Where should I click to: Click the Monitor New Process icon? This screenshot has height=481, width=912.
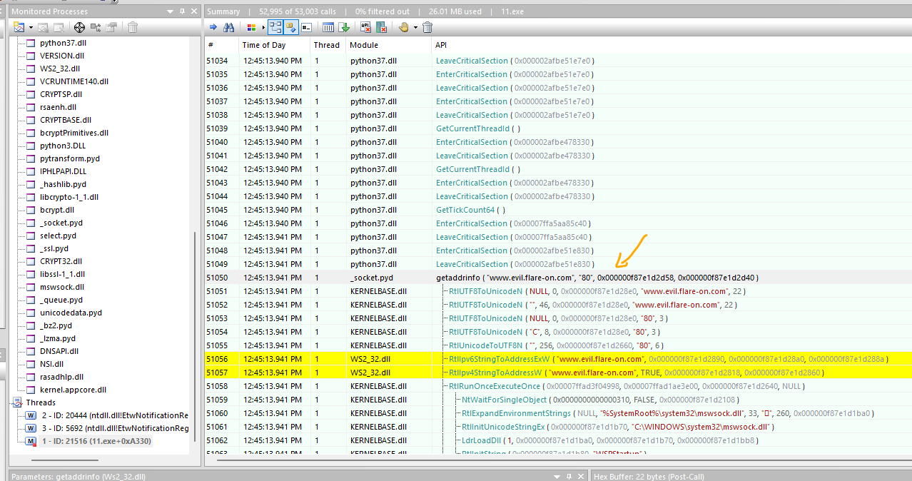point(19,27)
